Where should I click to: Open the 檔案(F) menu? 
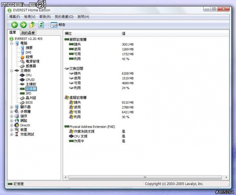coord(15,17)
